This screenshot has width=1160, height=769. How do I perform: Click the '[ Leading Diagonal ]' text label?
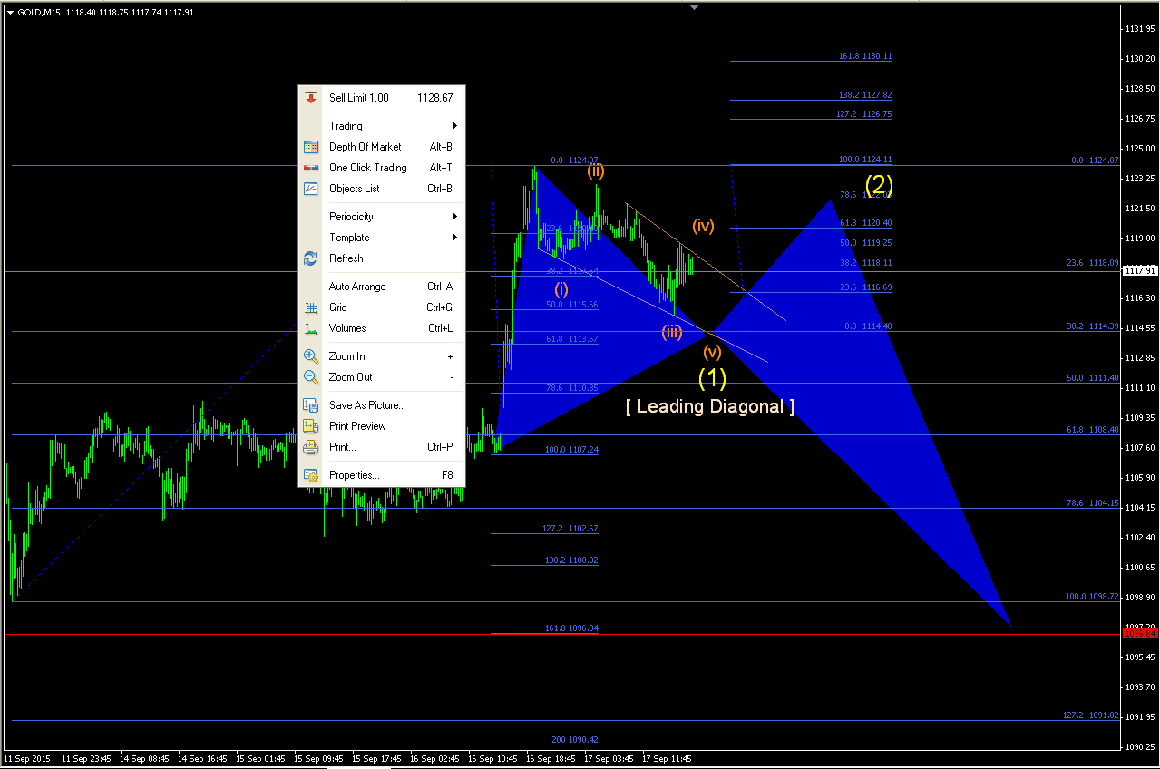[710, 406]
